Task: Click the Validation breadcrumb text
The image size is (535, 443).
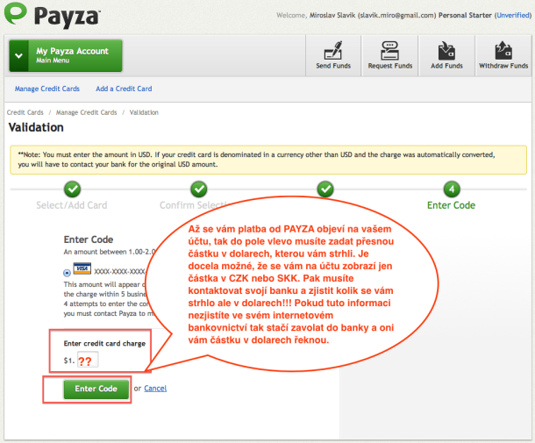Action: [x=144, y=112]
